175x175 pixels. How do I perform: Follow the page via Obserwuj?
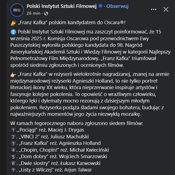[117, 6]
